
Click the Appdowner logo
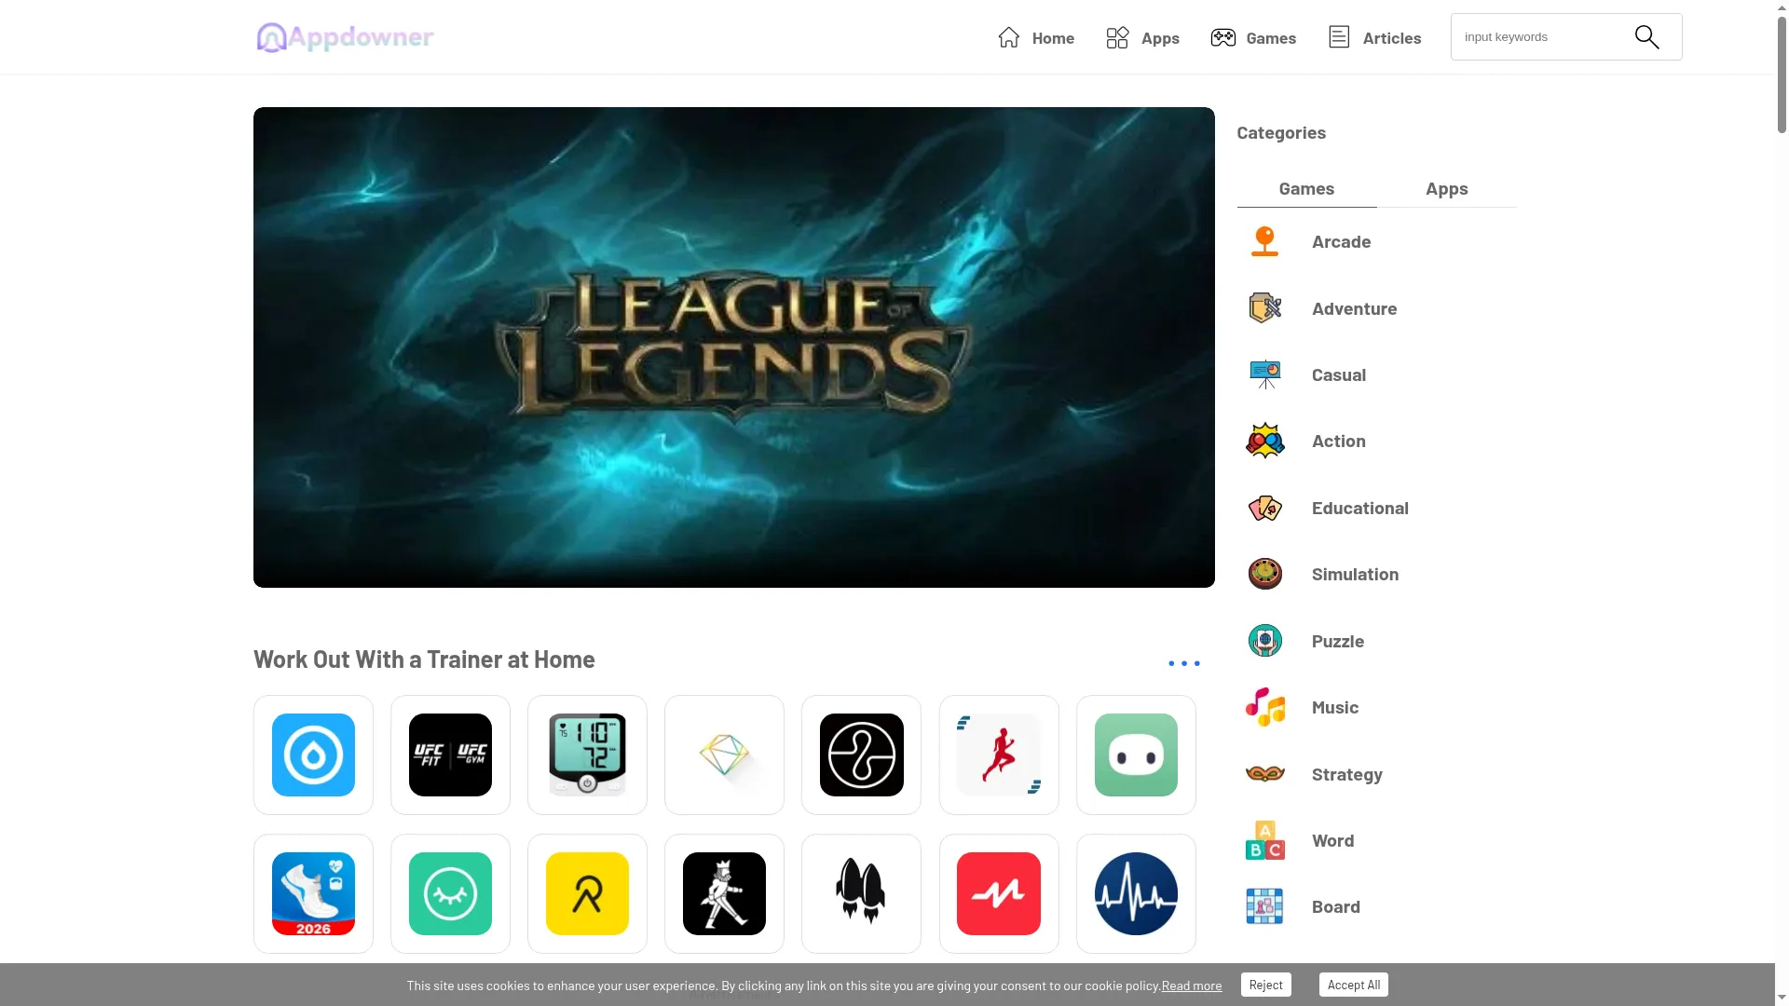[345, 37]
